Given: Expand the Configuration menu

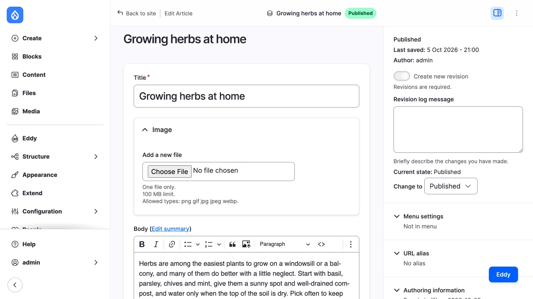Looking at the screenshot, I should (55, 211).
